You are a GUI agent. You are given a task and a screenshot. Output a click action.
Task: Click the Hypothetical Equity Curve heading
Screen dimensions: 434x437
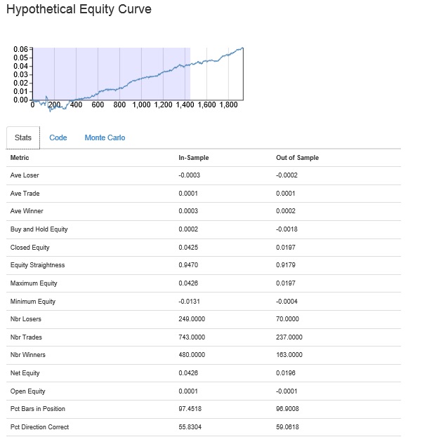tap(78, 10)
